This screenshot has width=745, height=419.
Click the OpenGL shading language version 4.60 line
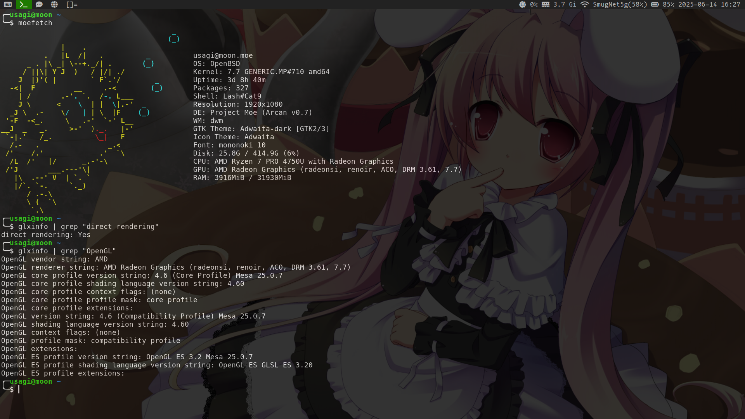(95, 324)
